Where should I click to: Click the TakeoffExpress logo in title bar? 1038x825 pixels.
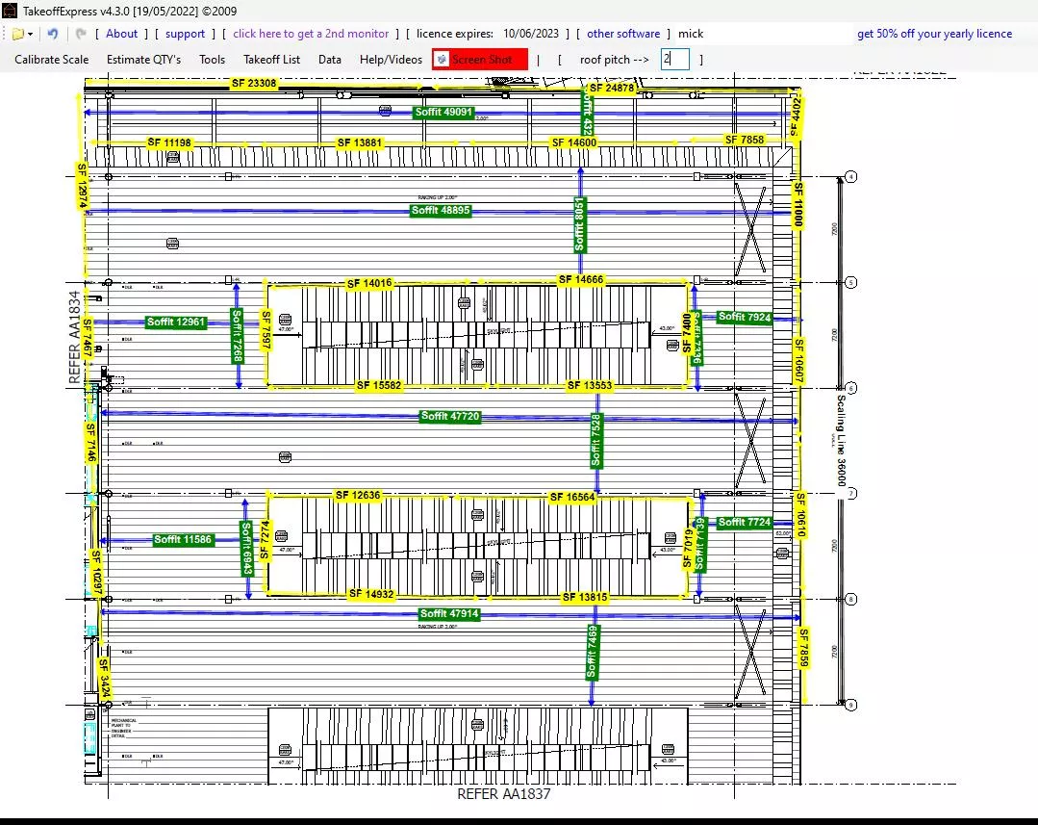[x=11, y=10]
